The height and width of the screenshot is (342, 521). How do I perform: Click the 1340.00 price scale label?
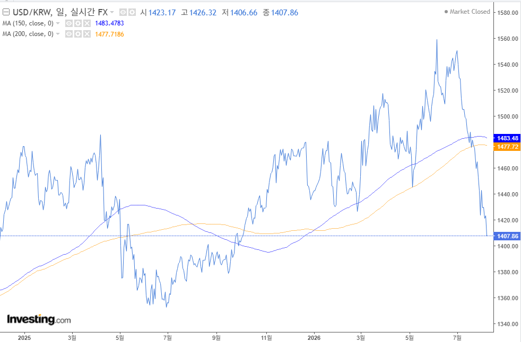[508, 324]
